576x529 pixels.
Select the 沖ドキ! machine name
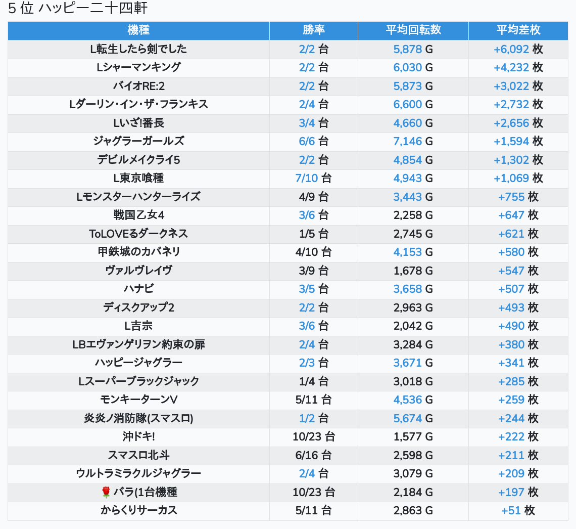click(138, 437)
